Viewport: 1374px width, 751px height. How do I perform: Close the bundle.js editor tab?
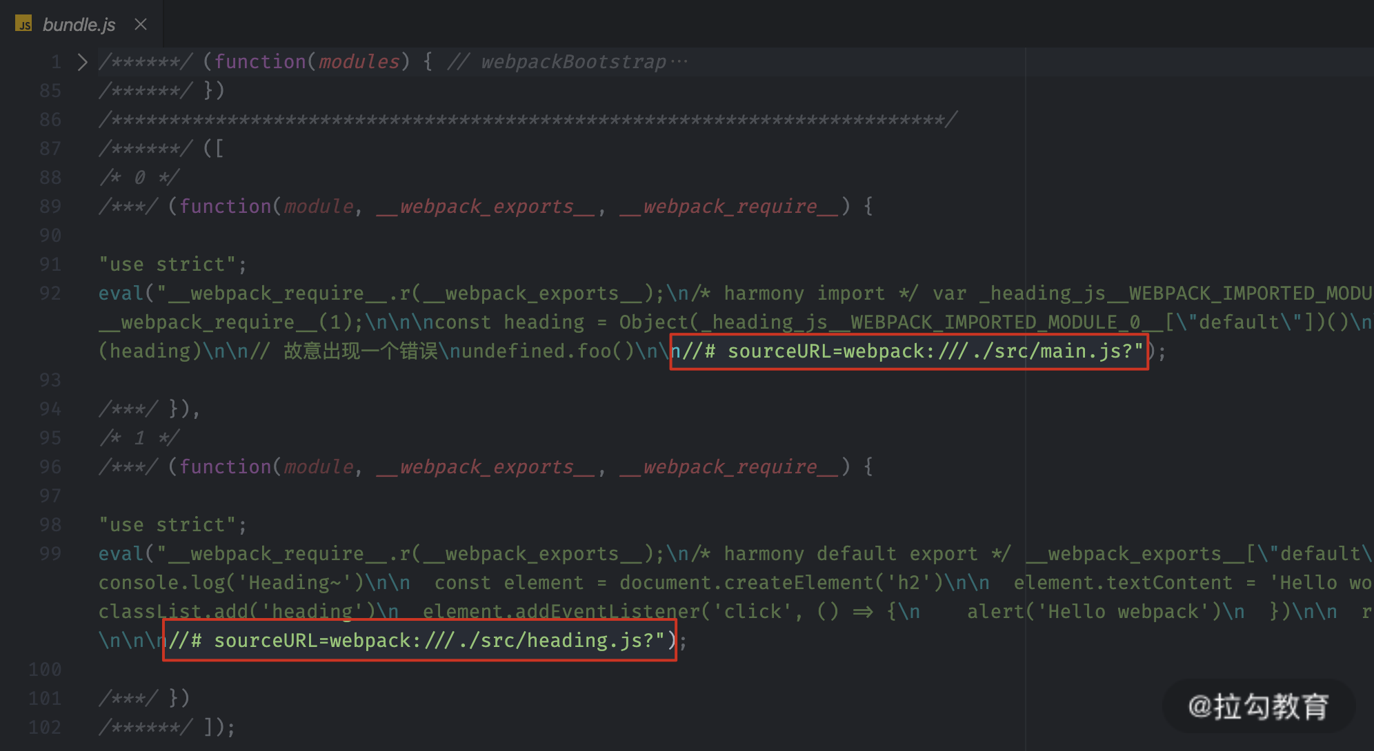[141, 24]
